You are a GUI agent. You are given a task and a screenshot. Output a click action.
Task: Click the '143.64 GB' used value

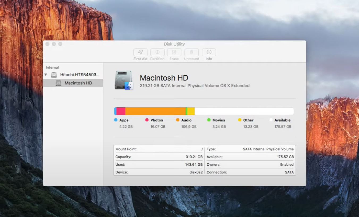coord(194,164)
